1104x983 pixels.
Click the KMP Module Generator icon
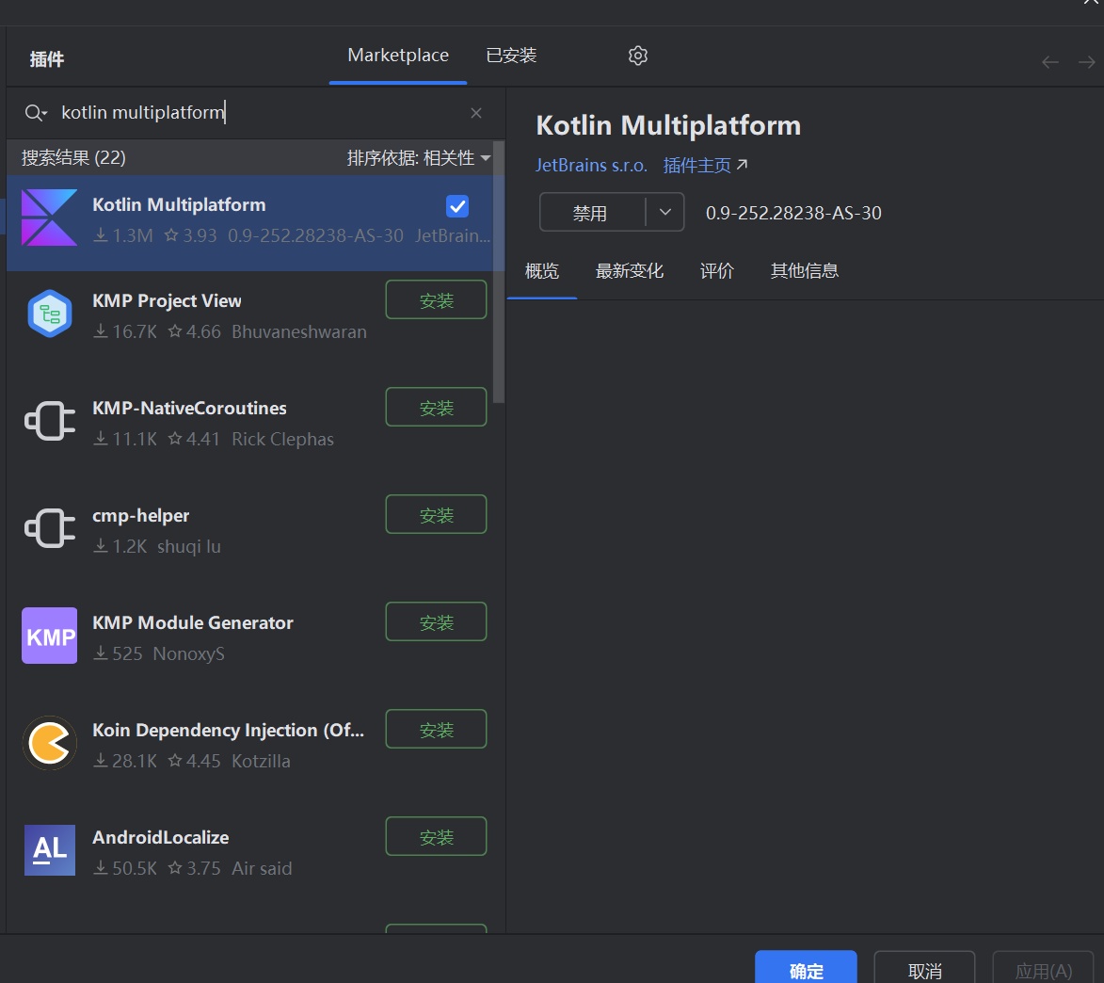tap(49, 636)
